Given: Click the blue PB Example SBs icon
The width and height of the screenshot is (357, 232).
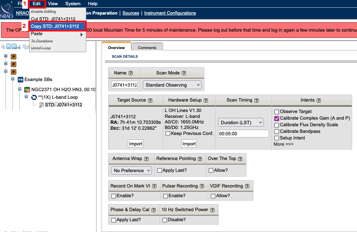Looking at the screenshot, I should tap(20, 80).
